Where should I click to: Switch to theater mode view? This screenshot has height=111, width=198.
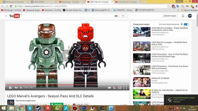tap(120, 88)
